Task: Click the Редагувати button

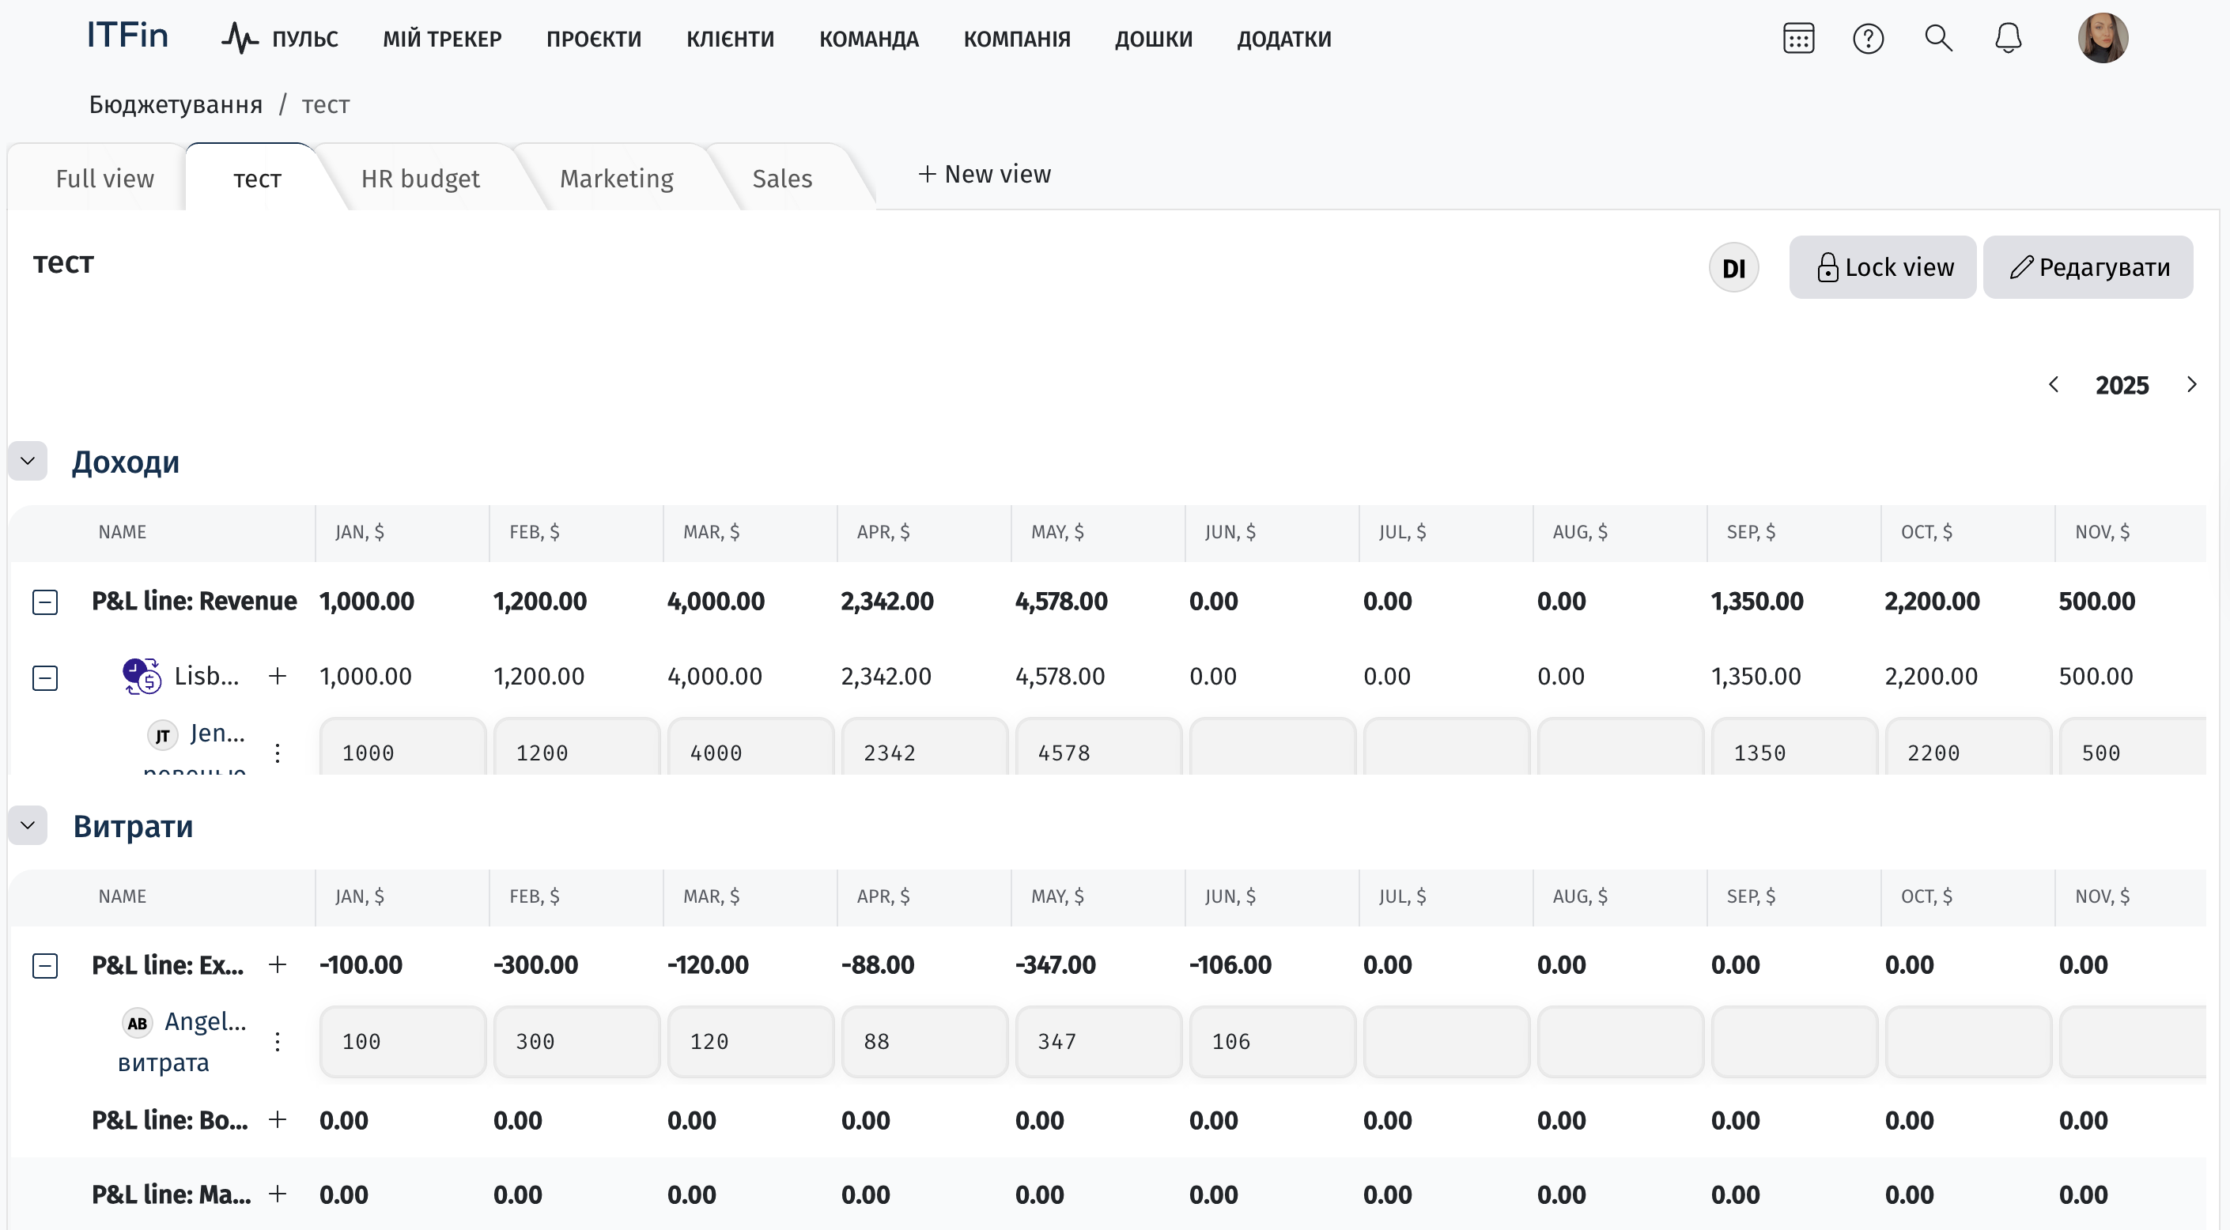Action: pos(2087,267)
